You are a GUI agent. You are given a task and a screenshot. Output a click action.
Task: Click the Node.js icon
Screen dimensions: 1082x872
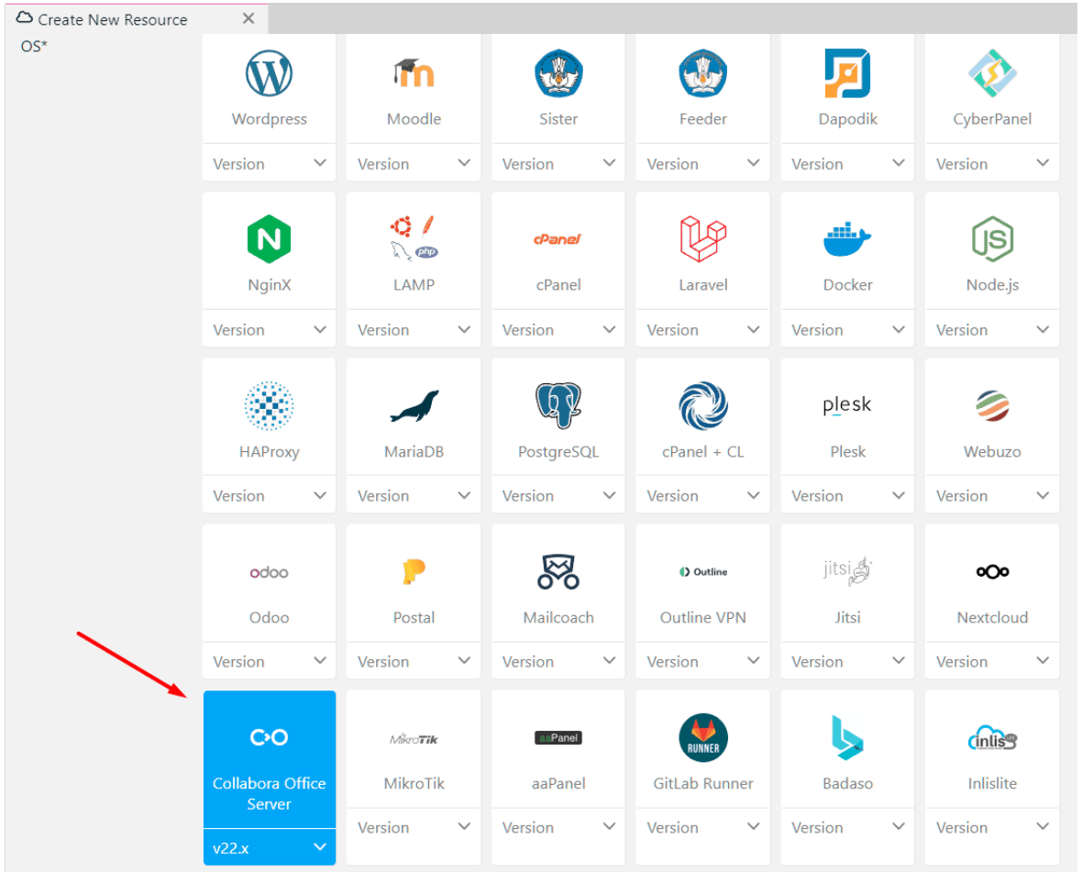pyautogui.click(x=991, y=239)
